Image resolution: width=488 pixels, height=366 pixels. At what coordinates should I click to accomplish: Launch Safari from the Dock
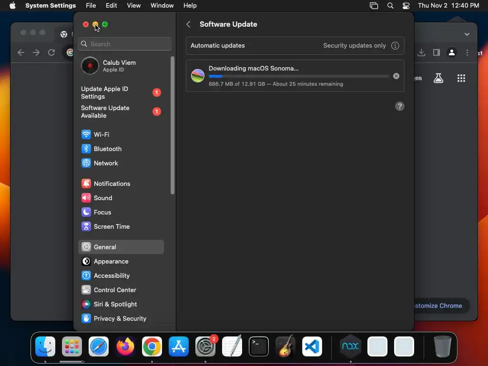[x=99, y=346]
